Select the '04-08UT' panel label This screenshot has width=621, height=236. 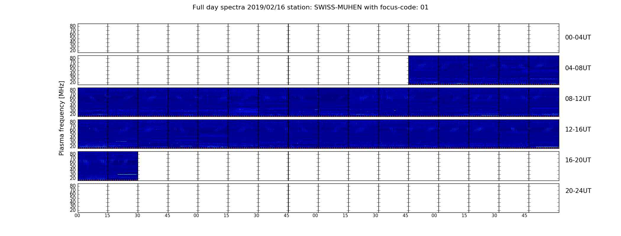[x=578, y=68]
